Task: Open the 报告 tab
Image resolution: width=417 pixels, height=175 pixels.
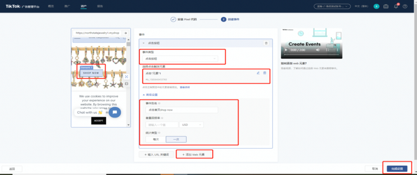Action: coord(100,6)
